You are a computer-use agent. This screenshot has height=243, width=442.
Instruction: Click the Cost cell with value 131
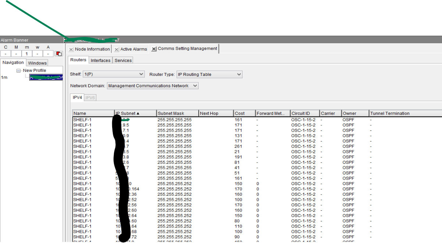238,136
